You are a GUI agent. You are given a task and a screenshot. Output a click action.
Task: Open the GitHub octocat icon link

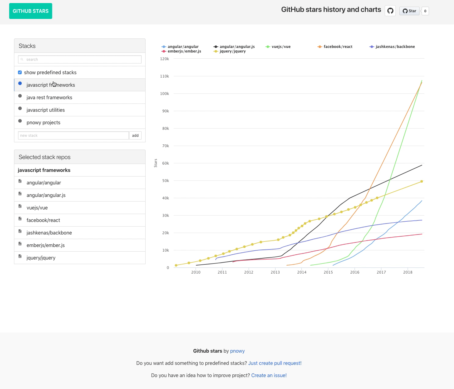(390, 11)
